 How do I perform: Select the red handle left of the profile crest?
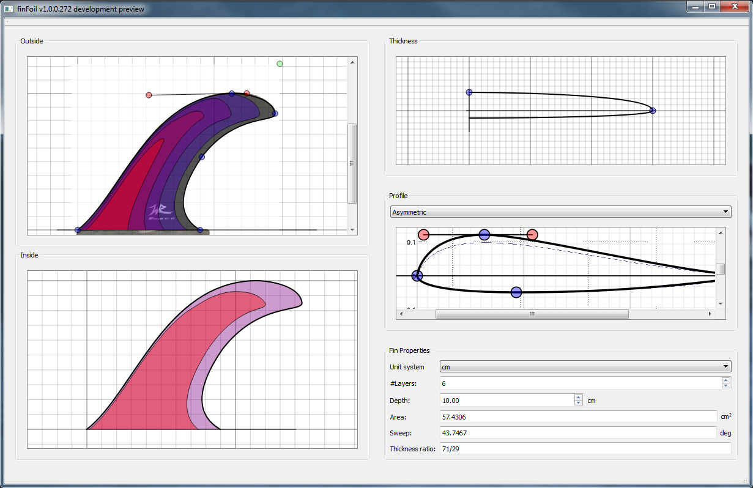423,234
